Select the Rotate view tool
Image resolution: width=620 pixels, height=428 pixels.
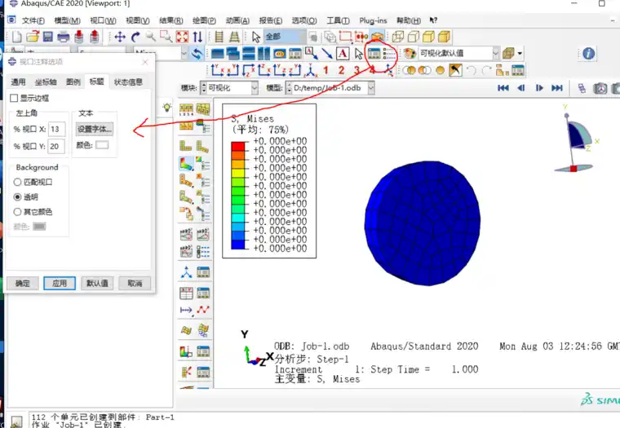(x=135, y=38)
